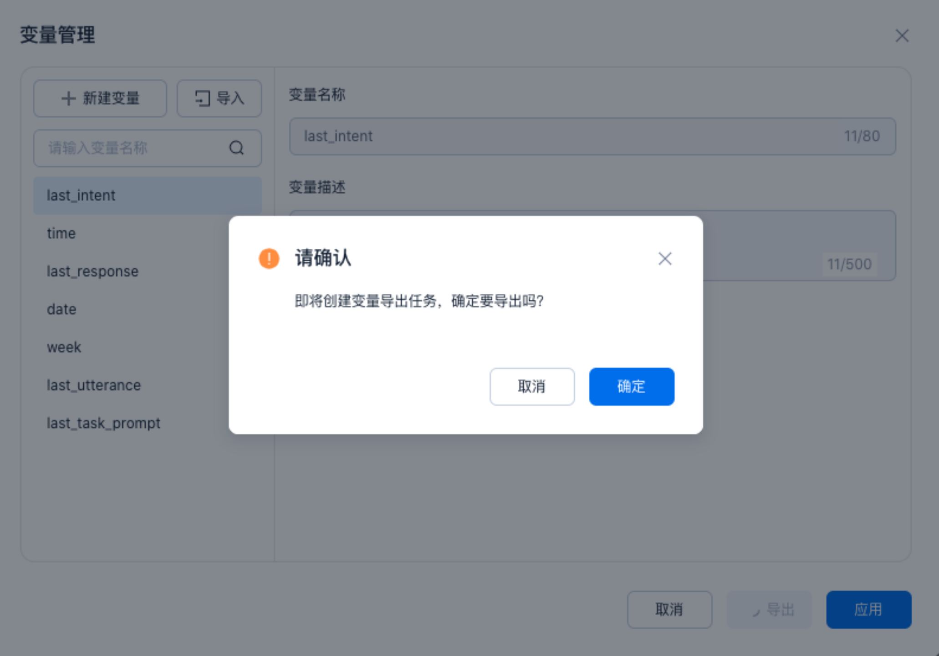
Task: Click the 变量描述 label
Action: tap(317, 187)
